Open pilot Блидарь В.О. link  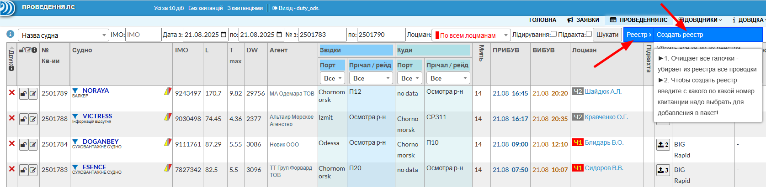click(604, 142)
